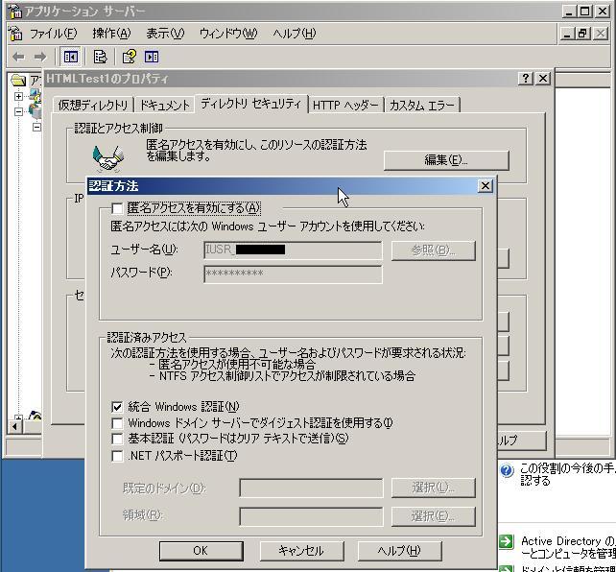Click the 編集(E)... button

click(446, 160)
